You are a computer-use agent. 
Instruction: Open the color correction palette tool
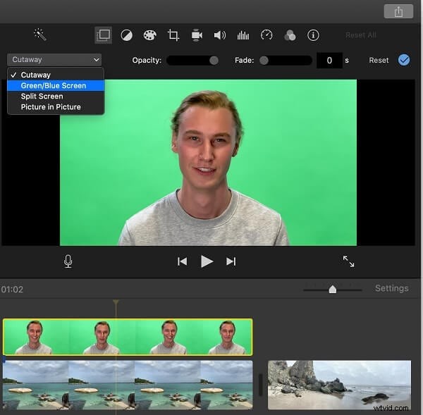click(x=149, y=35)
